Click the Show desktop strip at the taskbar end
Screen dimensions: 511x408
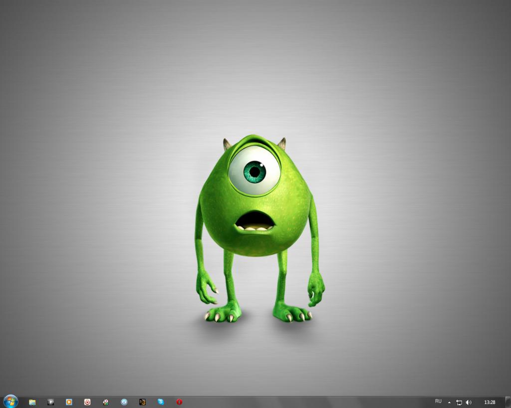[x=508, y=402]
